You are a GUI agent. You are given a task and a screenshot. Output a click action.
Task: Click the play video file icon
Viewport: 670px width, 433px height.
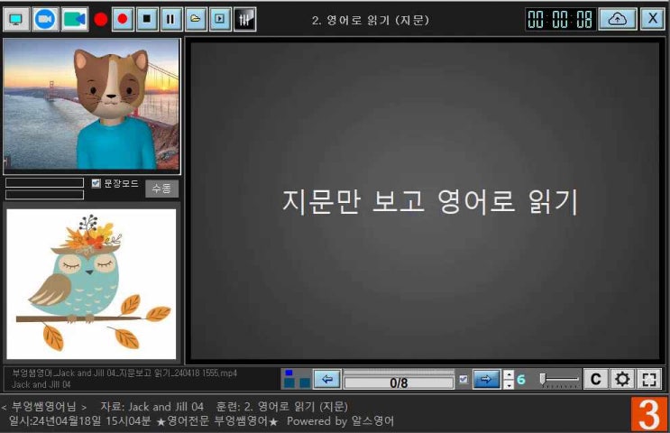tap(220, 18)
